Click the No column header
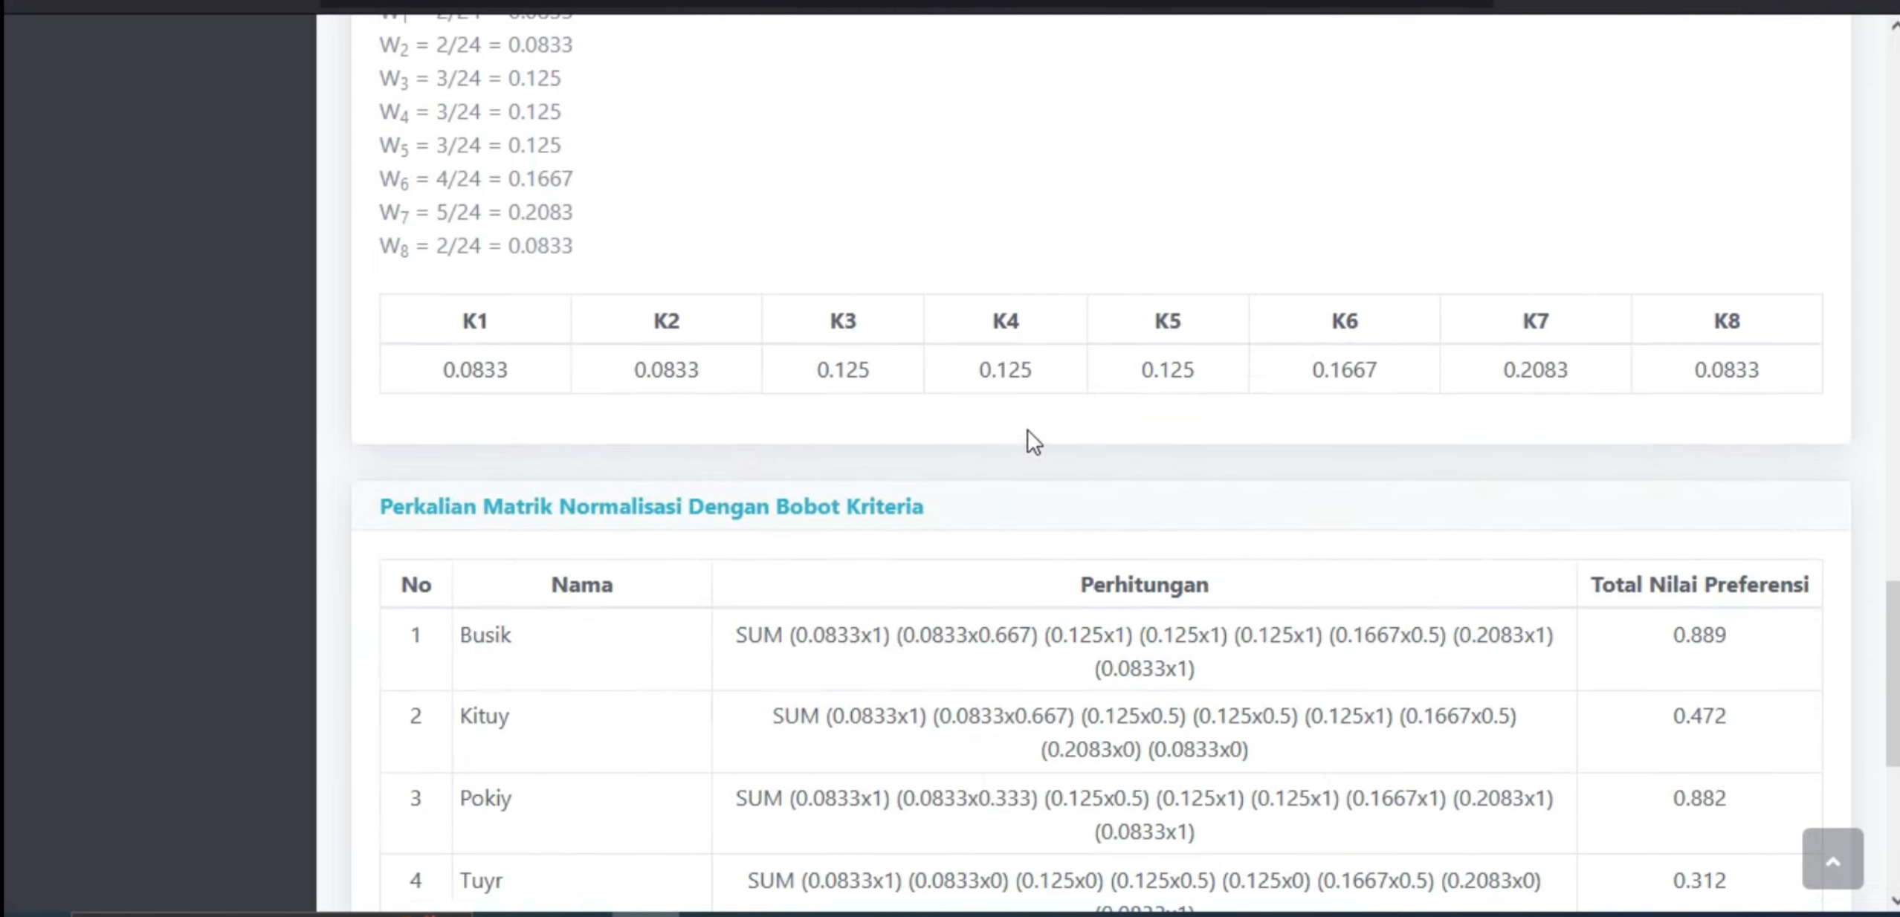 416,585
